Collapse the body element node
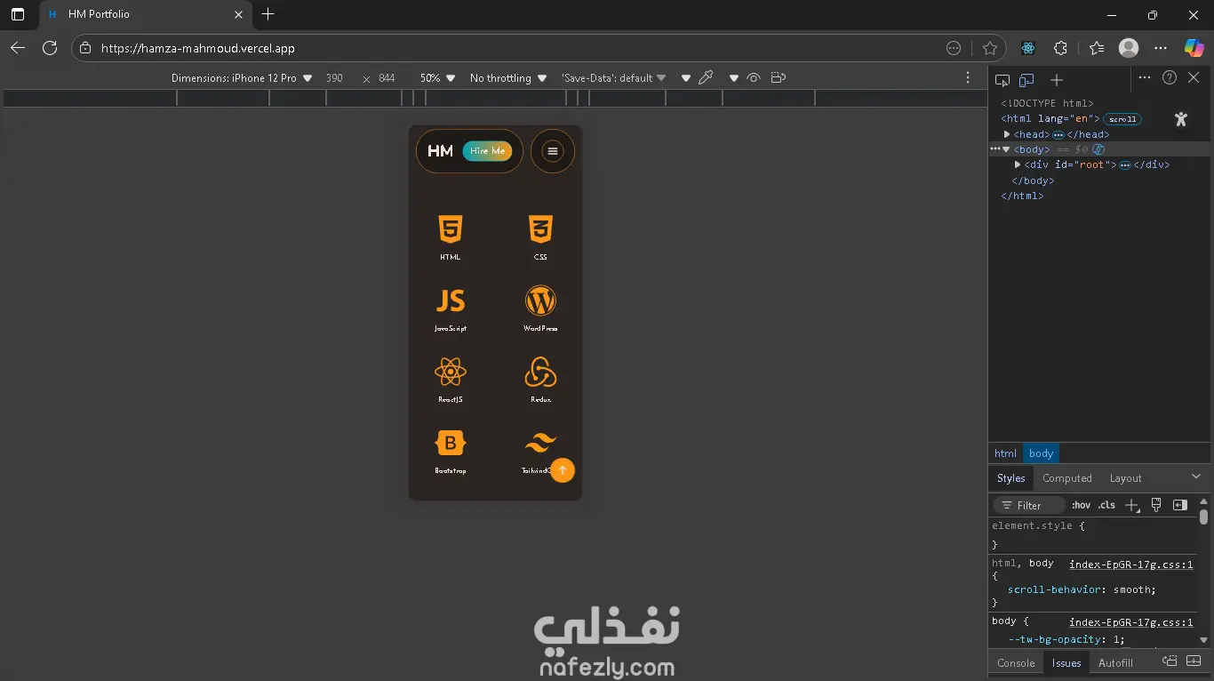1214x681 pixels. pos(1007,149)
